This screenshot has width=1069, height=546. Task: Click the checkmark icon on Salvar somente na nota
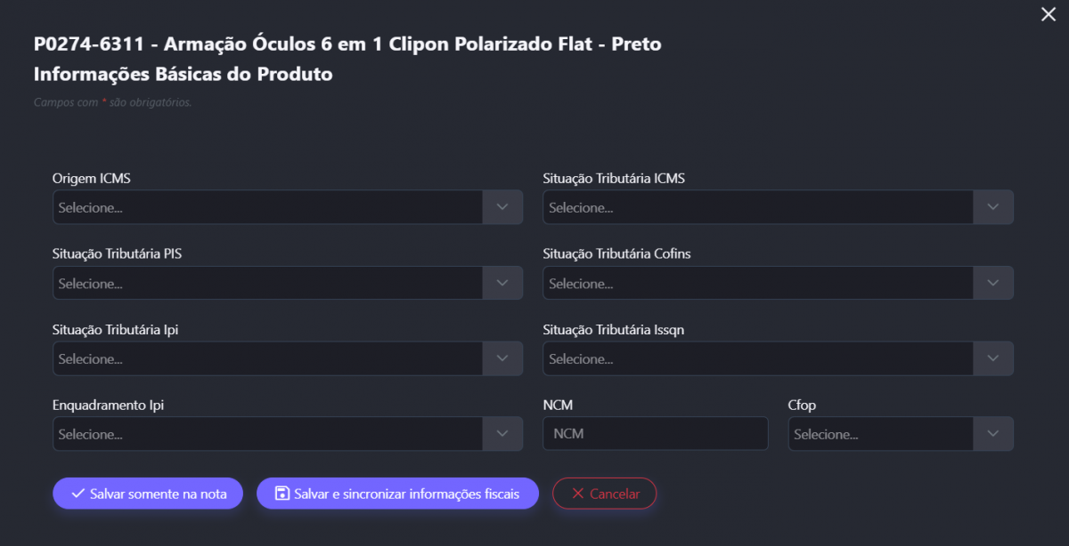78,494
